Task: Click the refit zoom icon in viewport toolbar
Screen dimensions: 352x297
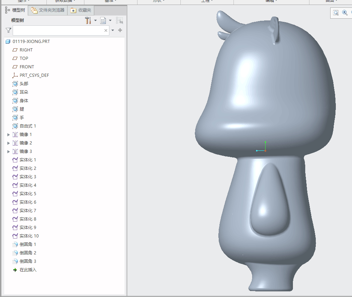Action: coord(336,13)
